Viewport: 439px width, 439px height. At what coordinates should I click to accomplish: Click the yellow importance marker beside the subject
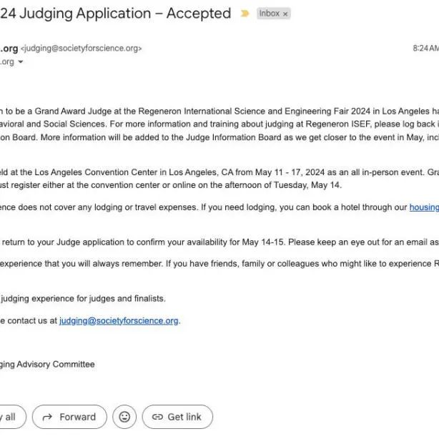click(245, 14)
